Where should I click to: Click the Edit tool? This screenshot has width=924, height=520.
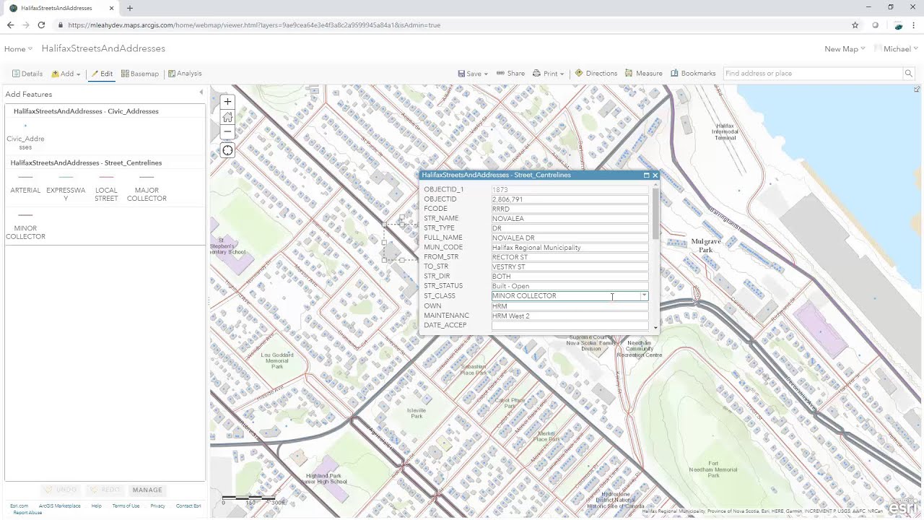102,74
